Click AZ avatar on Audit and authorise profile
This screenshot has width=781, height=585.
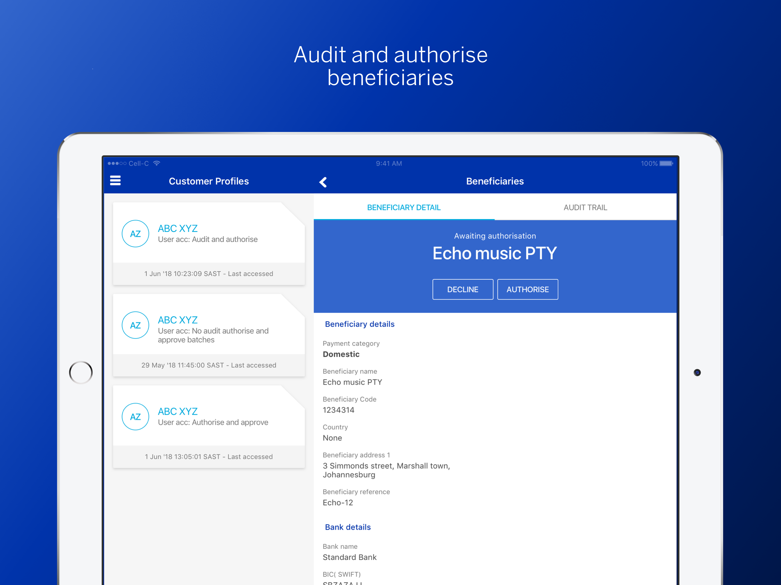click(x=135, y=234)
